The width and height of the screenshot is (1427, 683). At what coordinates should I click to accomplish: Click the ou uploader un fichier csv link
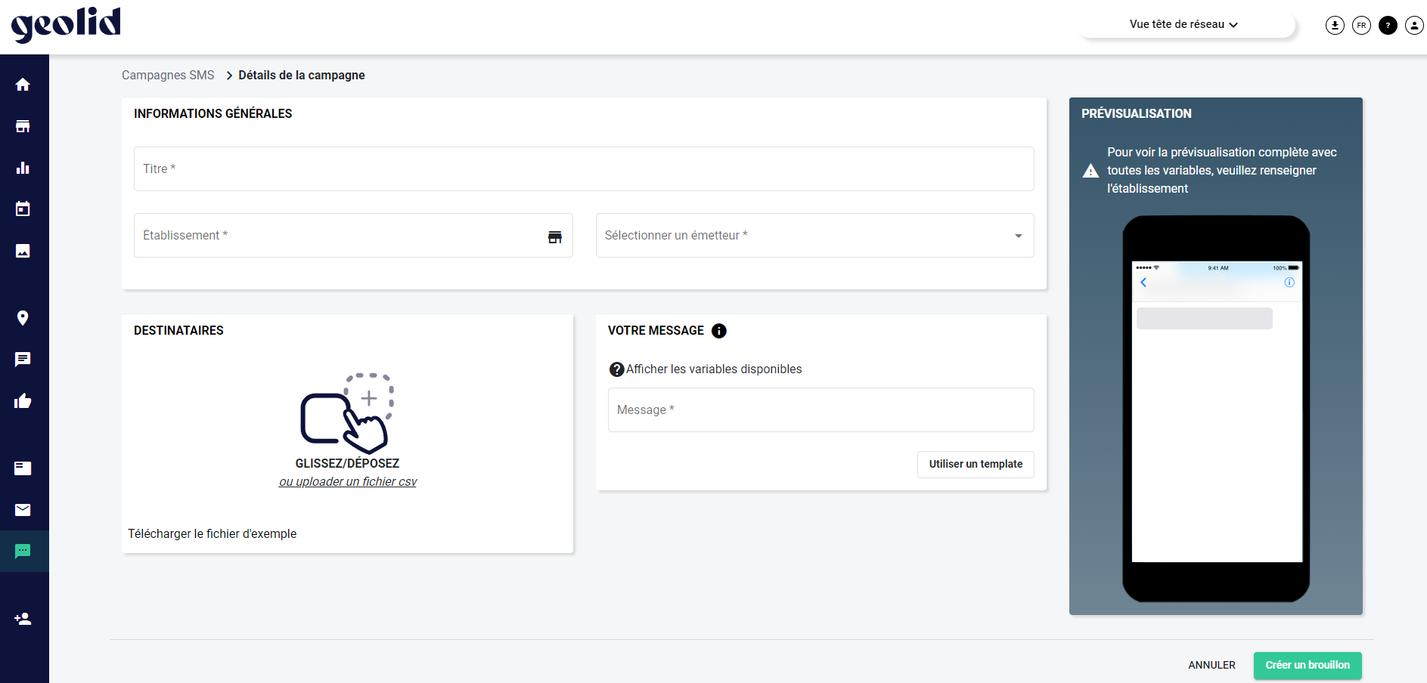pos(348,482)
